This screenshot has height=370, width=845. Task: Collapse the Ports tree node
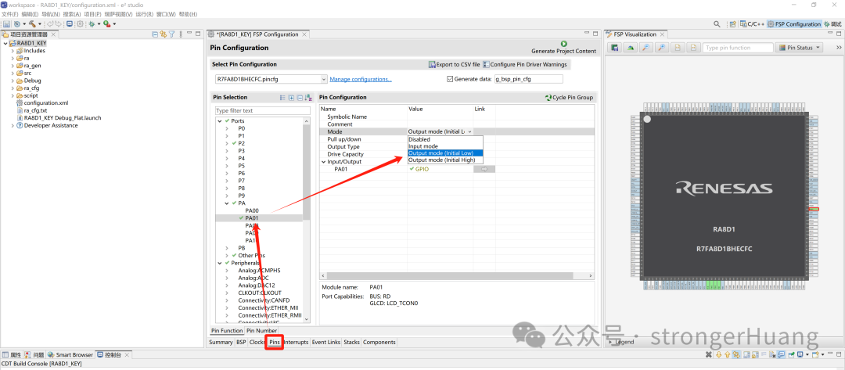(x=220, y=121)
